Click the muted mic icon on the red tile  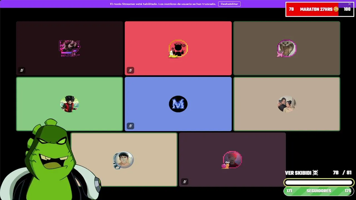[x=130, y=70]
